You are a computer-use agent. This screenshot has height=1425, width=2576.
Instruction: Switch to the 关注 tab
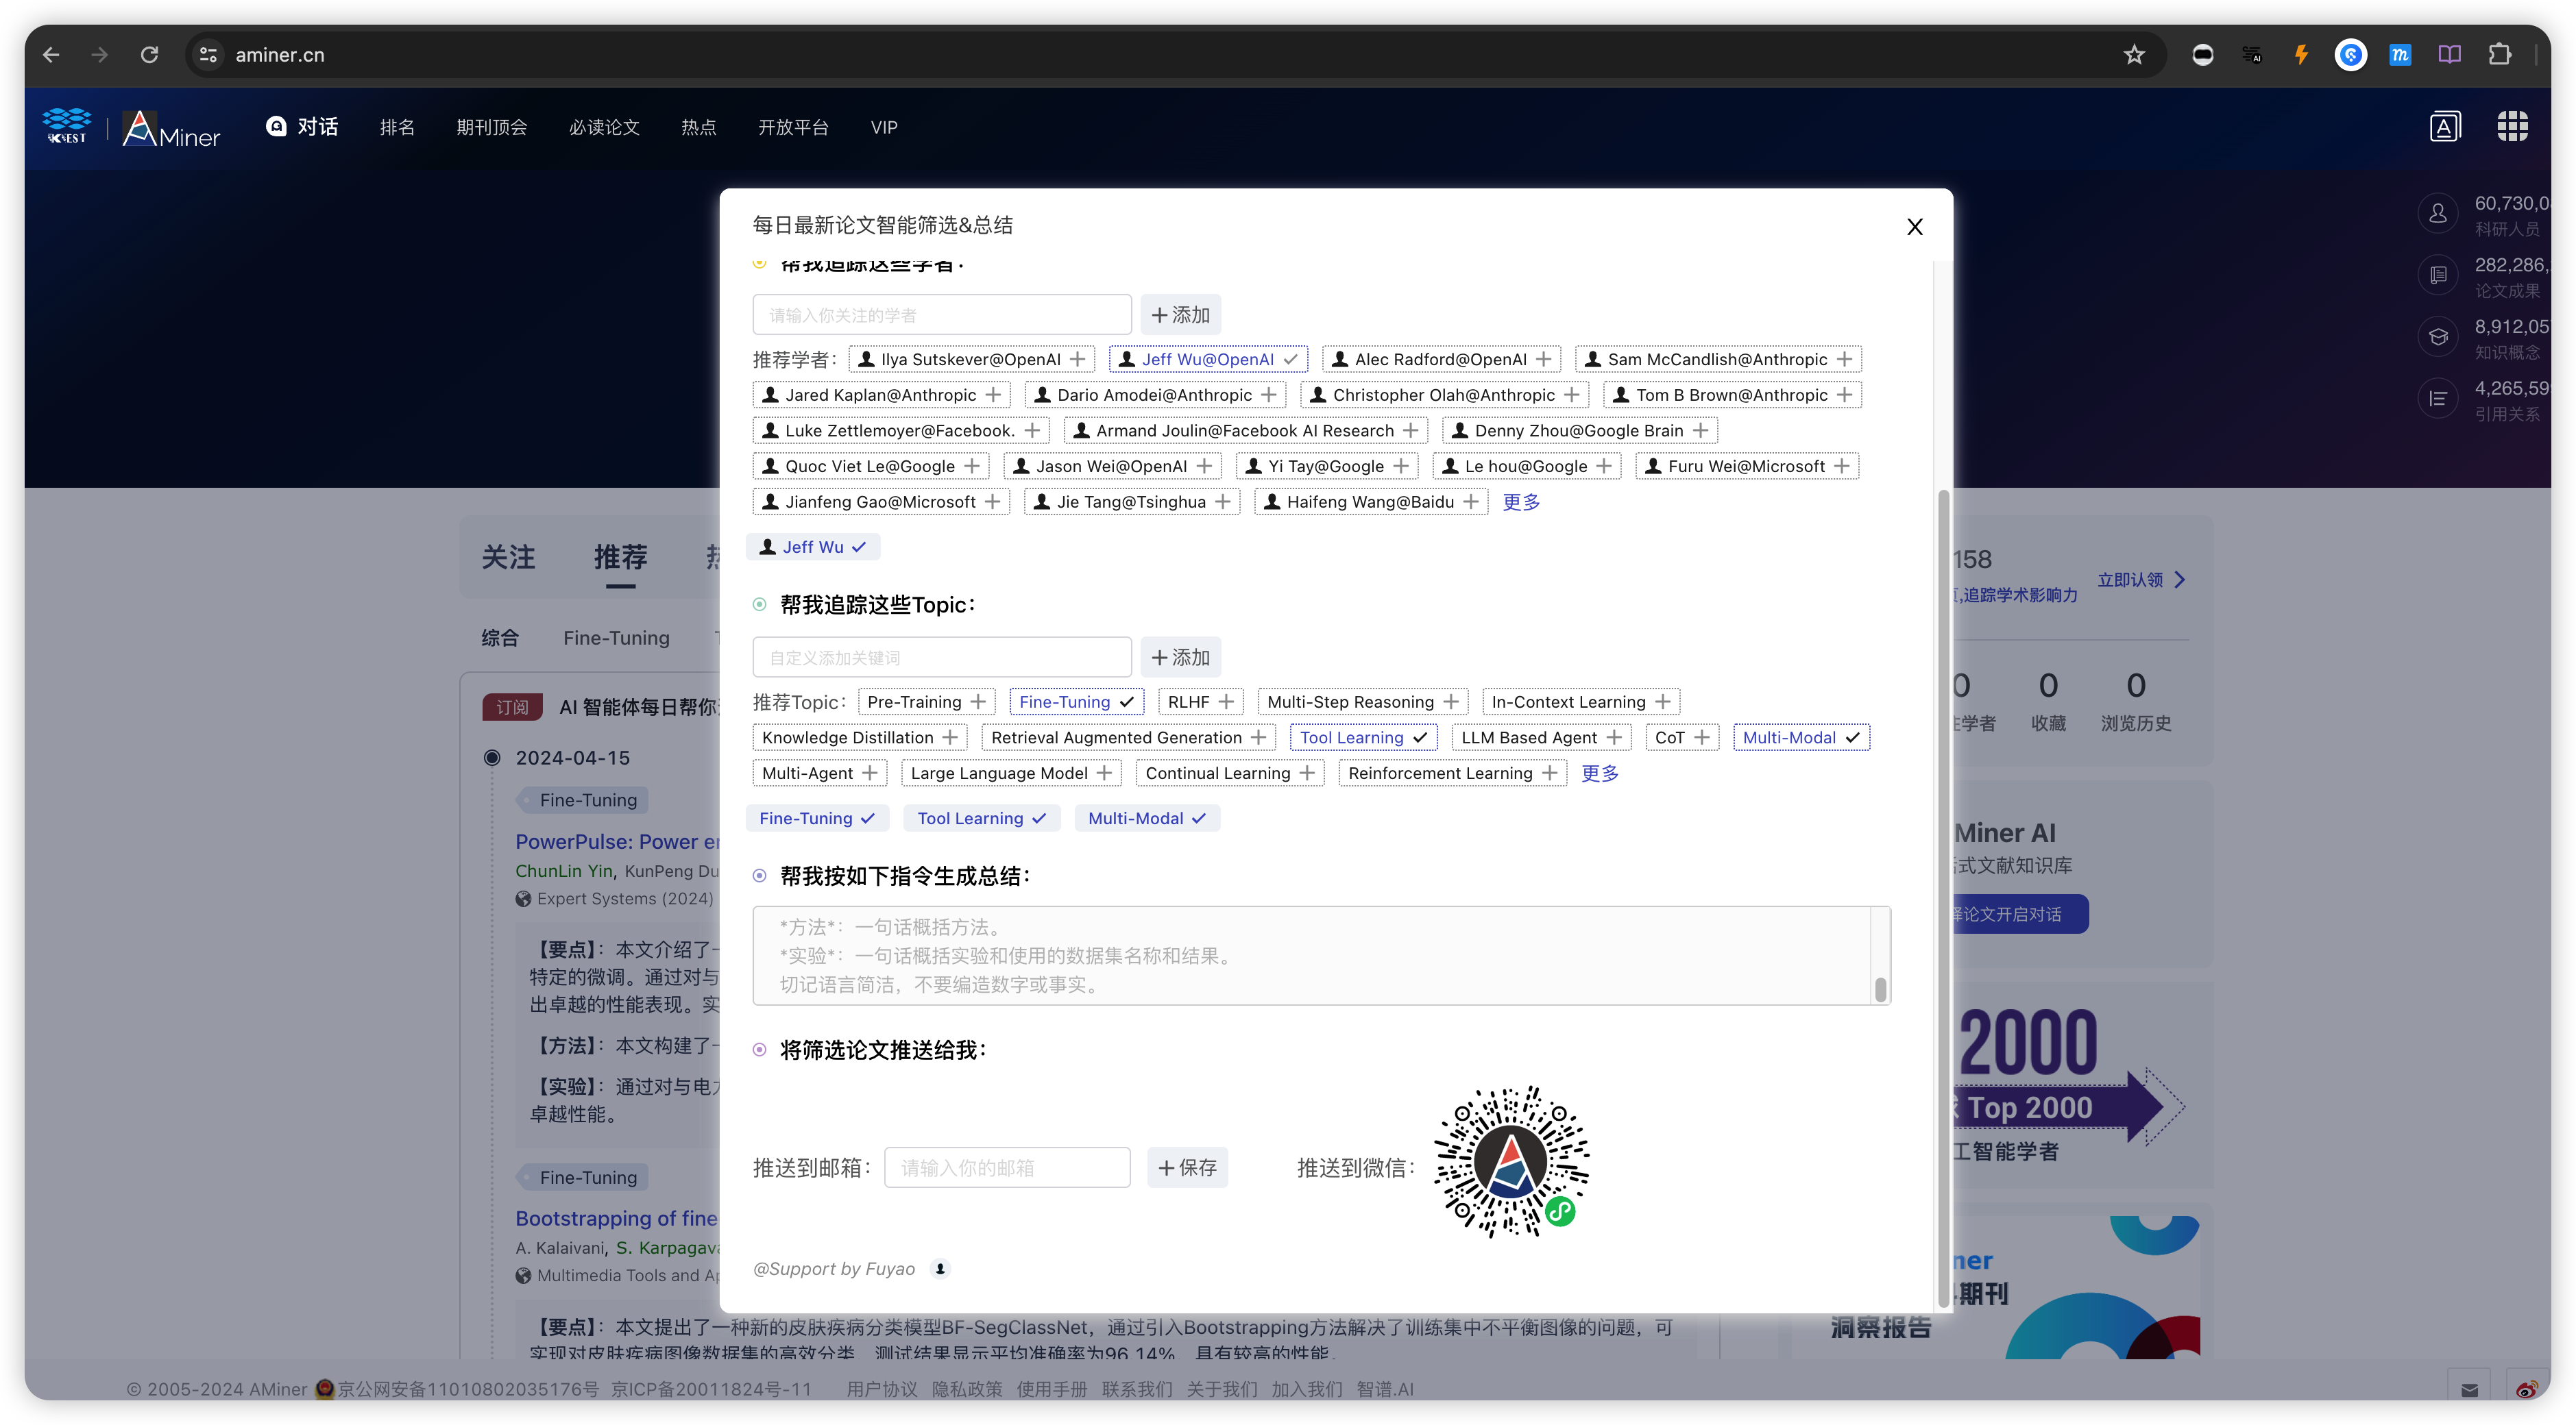508,556
